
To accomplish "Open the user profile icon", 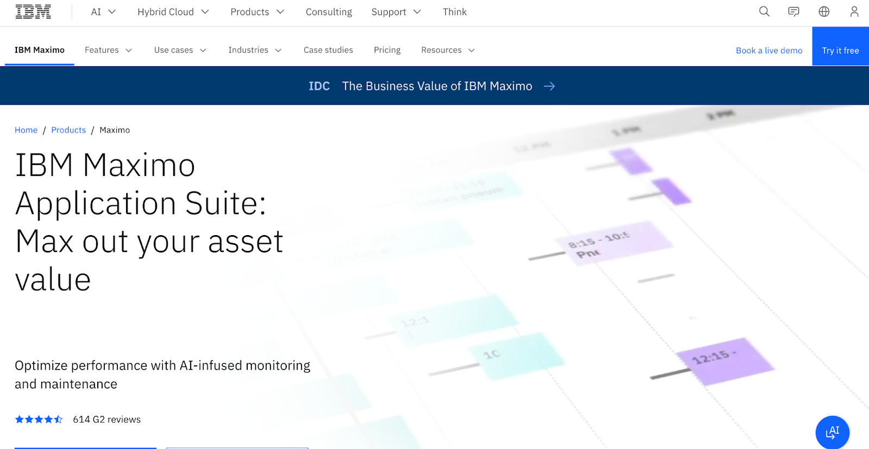I will tap(854, 11).
